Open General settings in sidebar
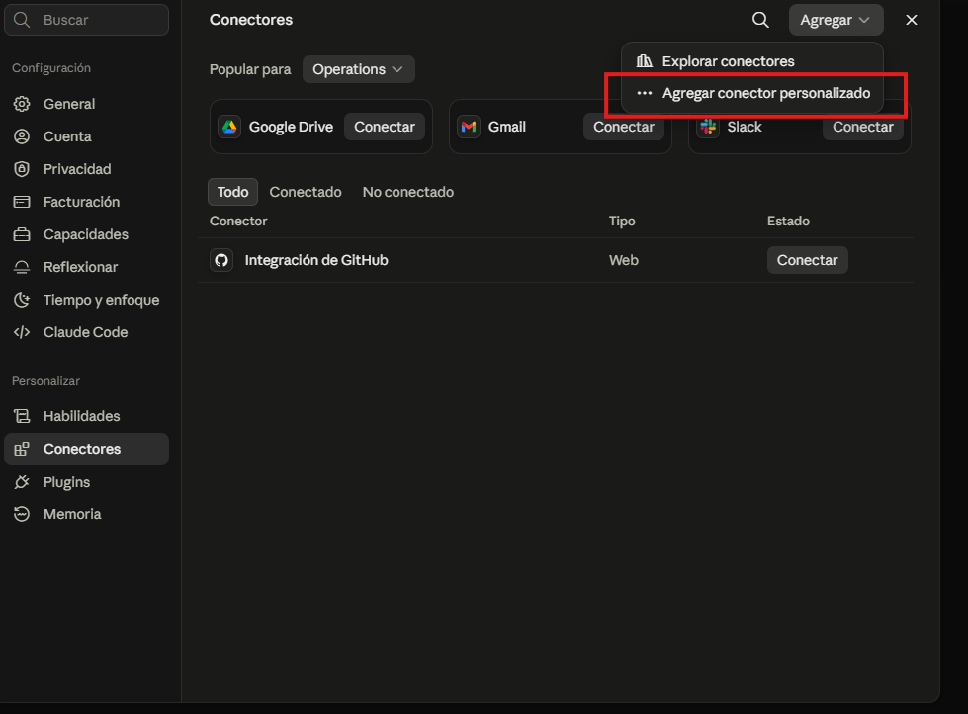The width and height of the screenshot is (968, 714). (86, 104)
